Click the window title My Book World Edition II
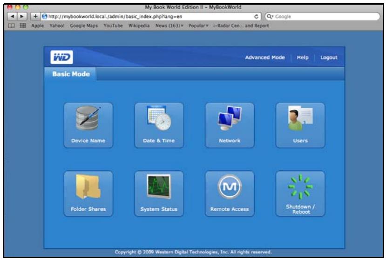This screenshot has width=386, height=260. [x=193, y=7]
